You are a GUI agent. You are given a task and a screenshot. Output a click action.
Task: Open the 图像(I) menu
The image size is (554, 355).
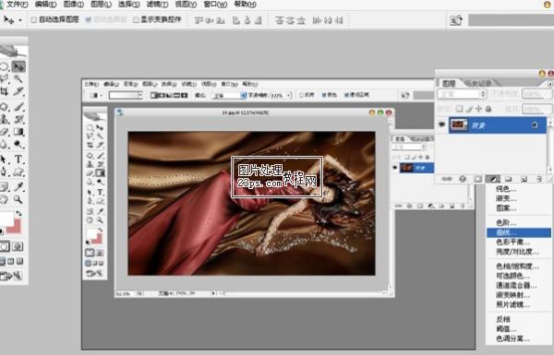point(74,5)
